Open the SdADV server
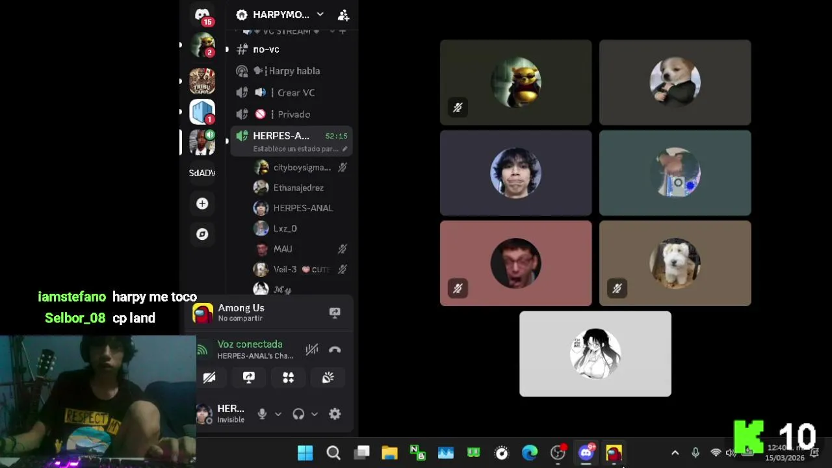The image size is (832, 468). (202, 173)
